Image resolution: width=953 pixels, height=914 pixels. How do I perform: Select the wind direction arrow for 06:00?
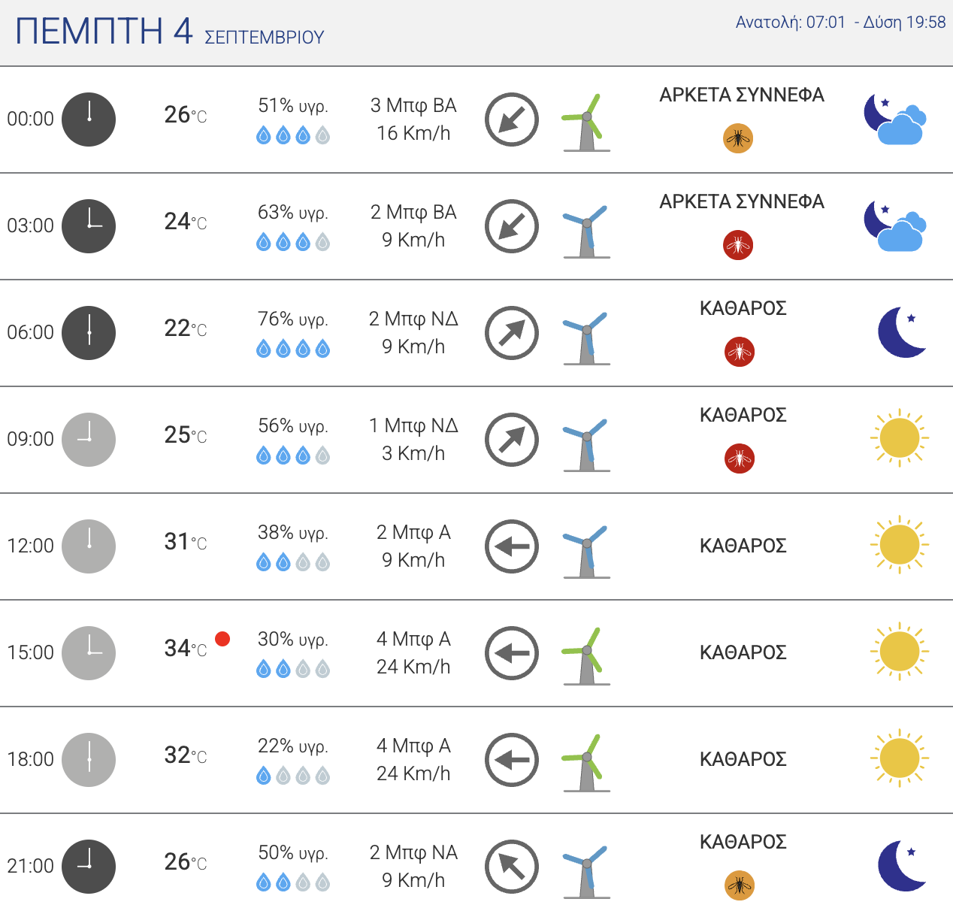pyautogui.click(x=512, y=333)
